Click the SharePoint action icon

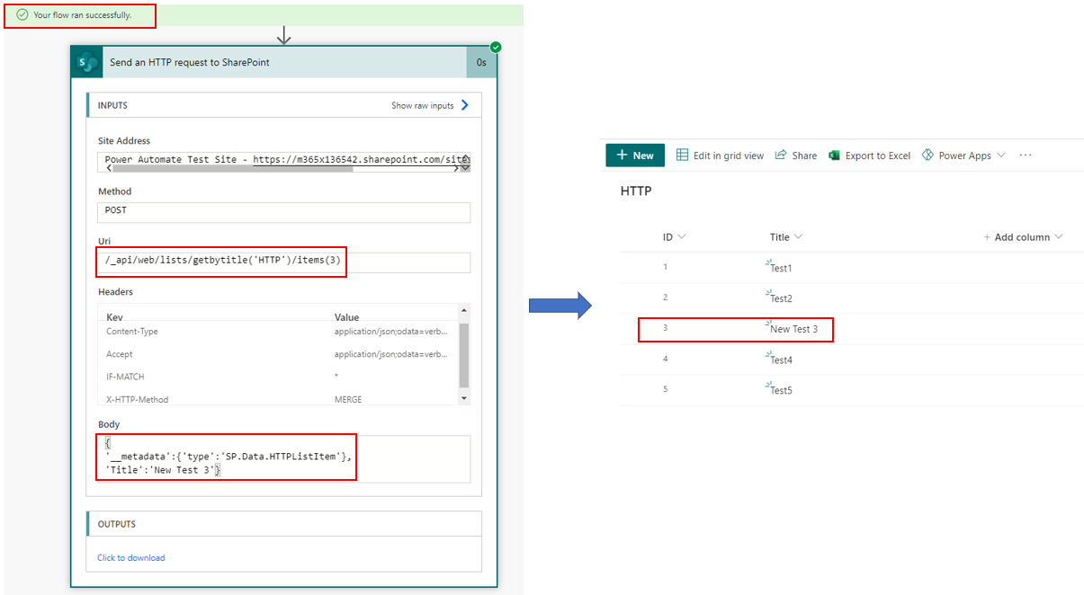point(87,62)
